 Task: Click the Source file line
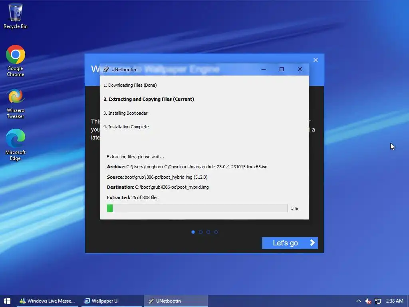click(x=157, y=177)
